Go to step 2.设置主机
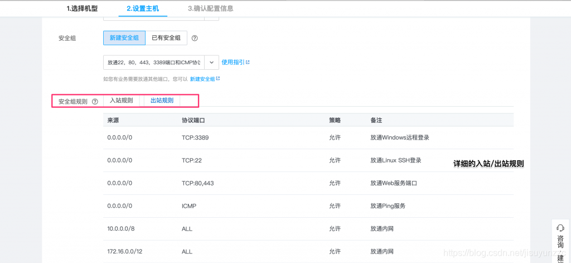571x263 pixels. pyautogui.click(x=143, y=9)
